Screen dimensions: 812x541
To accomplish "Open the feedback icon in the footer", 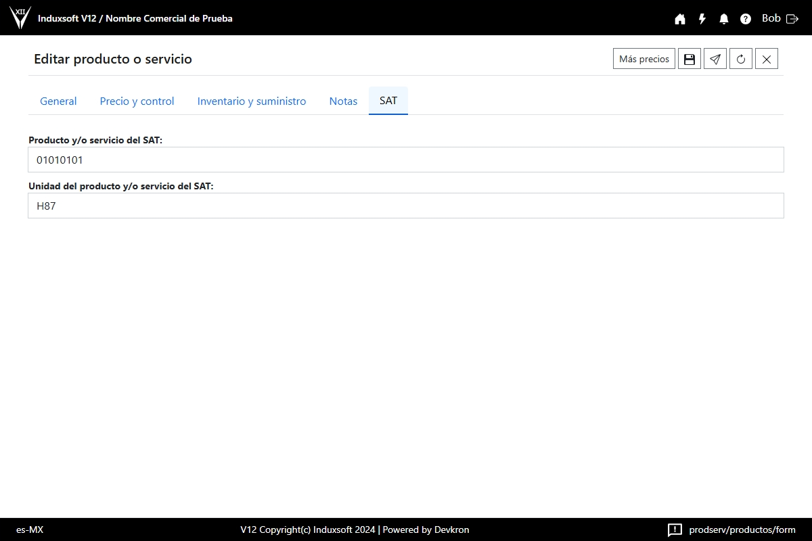I will [675, 530].
